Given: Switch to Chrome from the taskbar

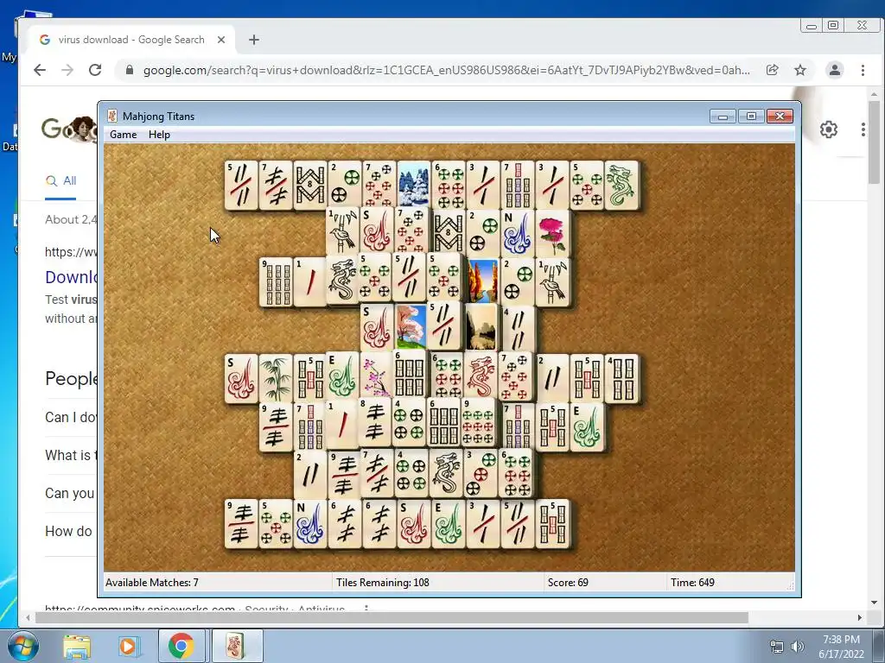Looking at the screenshot, I should (181, 646).
